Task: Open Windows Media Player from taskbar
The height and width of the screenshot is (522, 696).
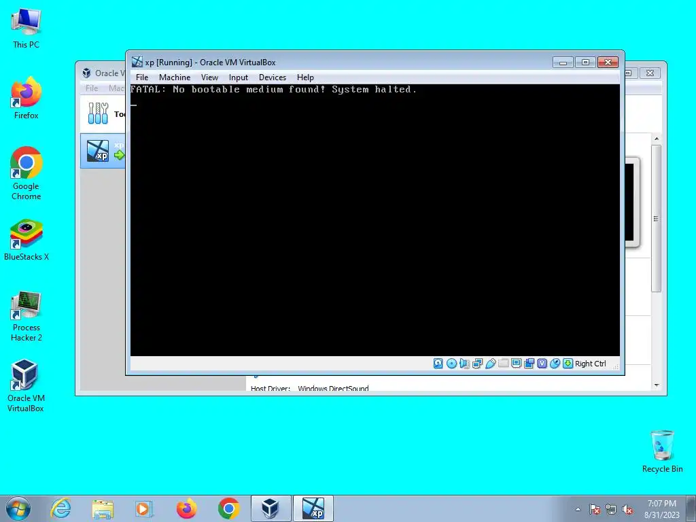Action: click(144, 508)
